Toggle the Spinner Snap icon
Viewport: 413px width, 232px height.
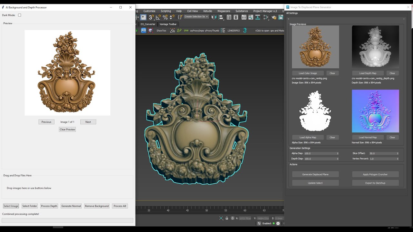coord(172,17)
